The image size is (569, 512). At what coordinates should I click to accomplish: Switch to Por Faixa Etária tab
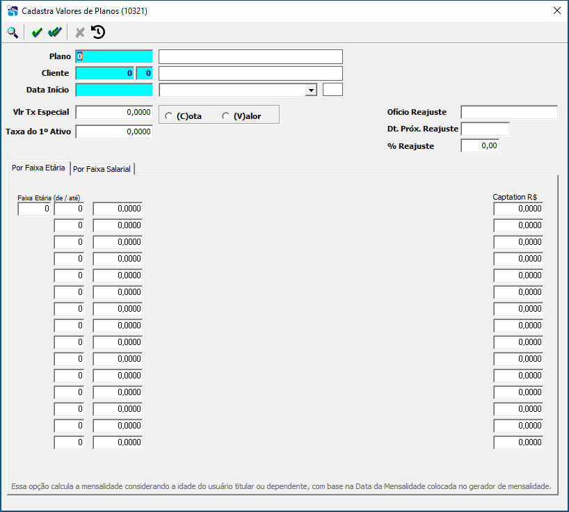38,168
